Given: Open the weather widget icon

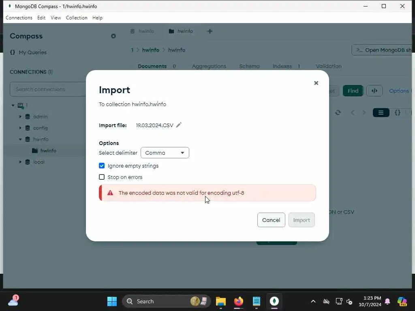Looking at the screenshot, I should (13, 301).
